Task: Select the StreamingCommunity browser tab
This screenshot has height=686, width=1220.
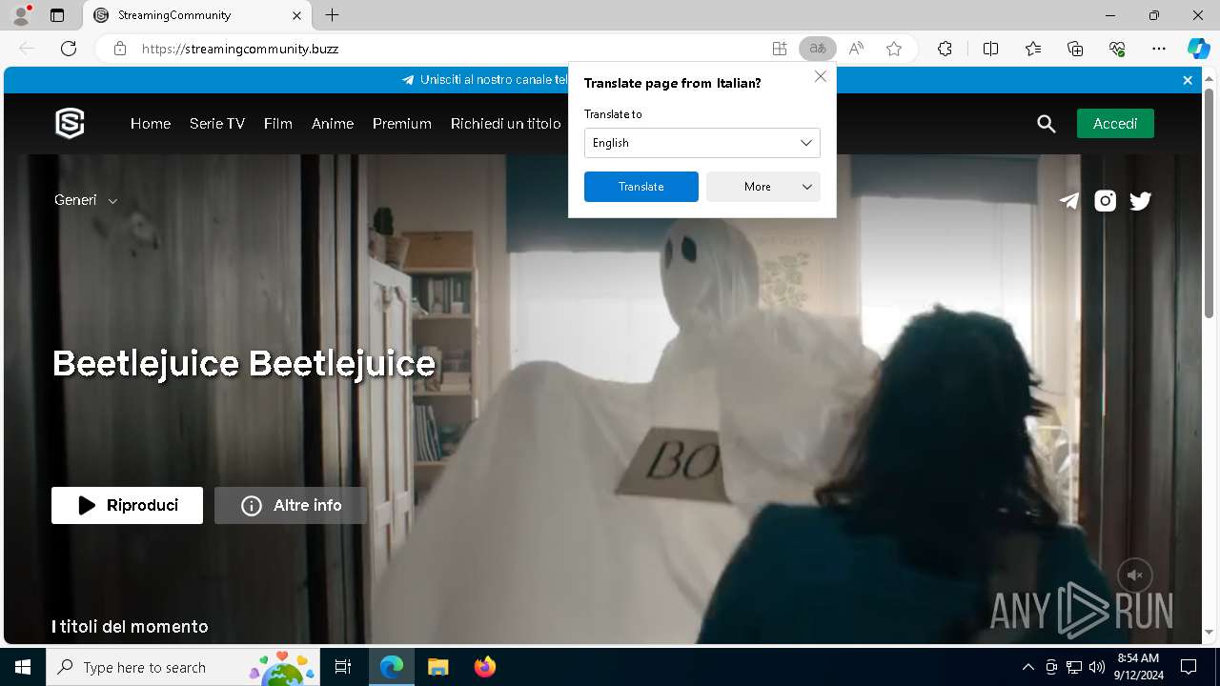Action: (196, 15)
